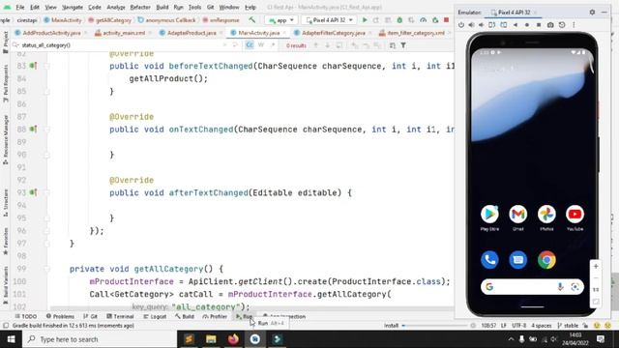The height and width of the screenshot is (348, 619).
Task: Open the TODO tool window
Action: [26, 316]
